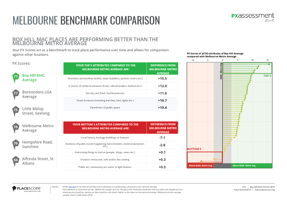The height and width of the screenshot is (203, 287).
Task: Click the '-7.1' difference value
Action: [x=162, y=138]
